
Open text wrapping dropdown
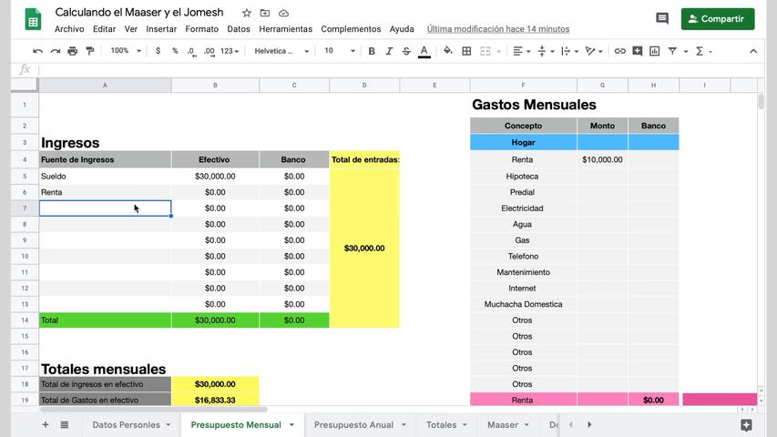(569, 51)
